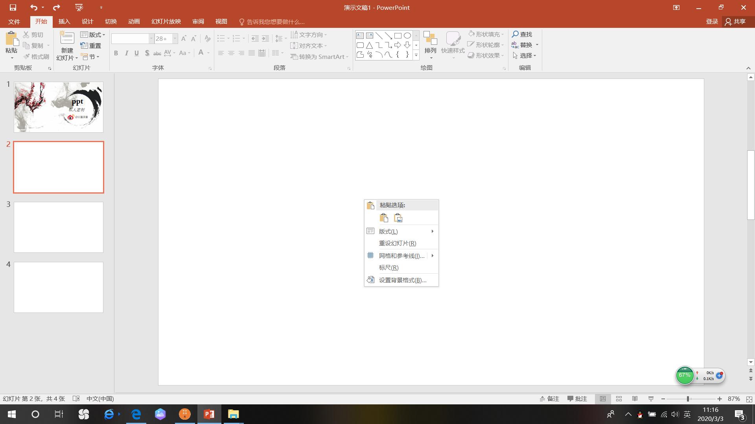755x424 pixels.
Task: Open the Insert (插入) ribbon tab
Action: point(64,22)
